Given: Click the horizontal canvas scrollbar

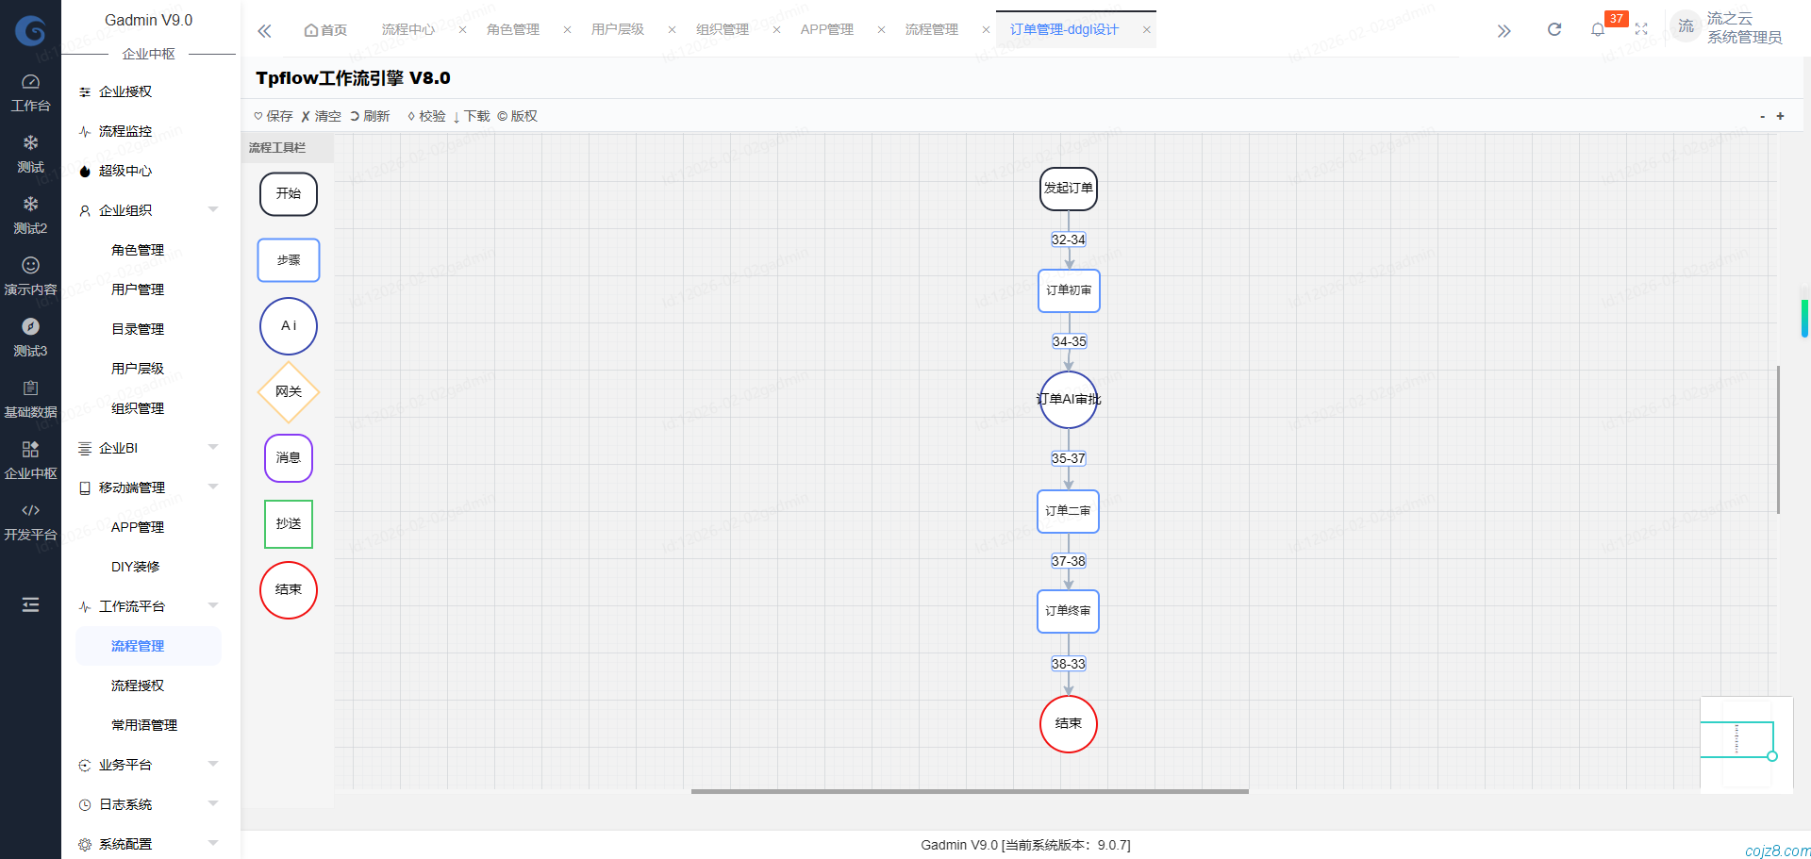Looking at the screenshot, I should point(970,791).
